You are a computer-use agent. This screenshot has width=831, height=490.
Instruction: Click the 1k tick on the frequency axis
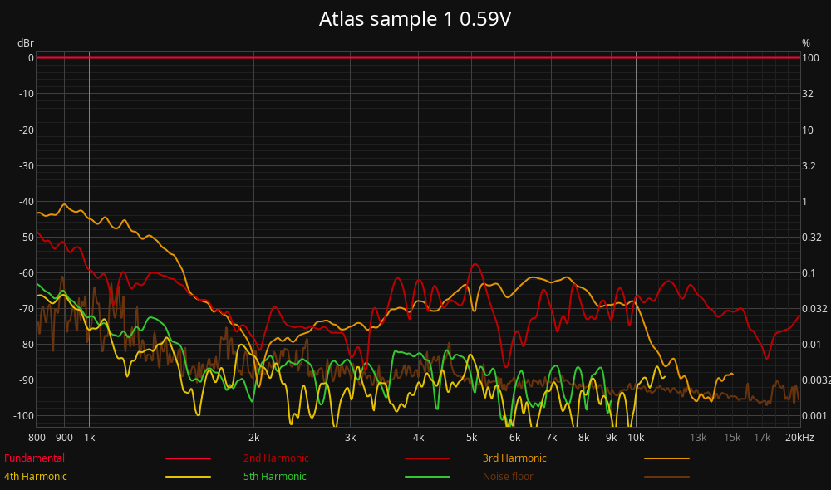click(x=89, y=438)
